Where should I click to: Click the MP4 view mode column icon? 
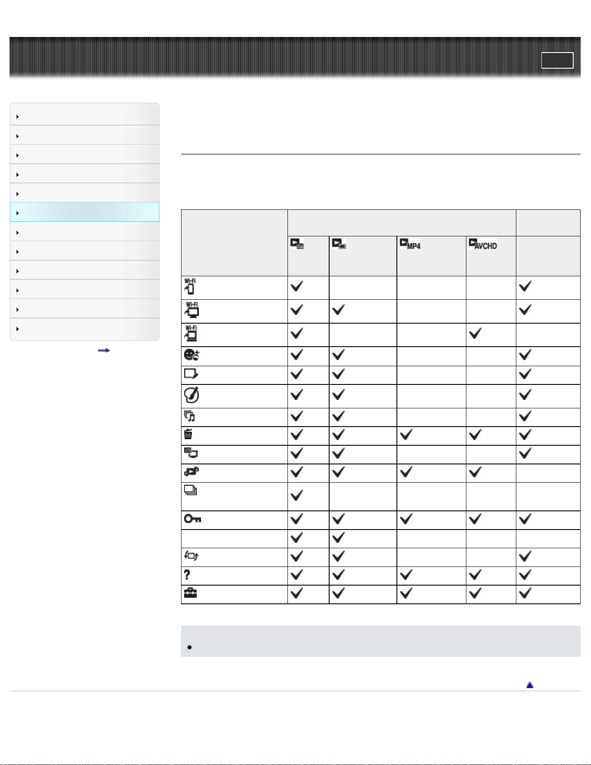(x=410, y=244)
